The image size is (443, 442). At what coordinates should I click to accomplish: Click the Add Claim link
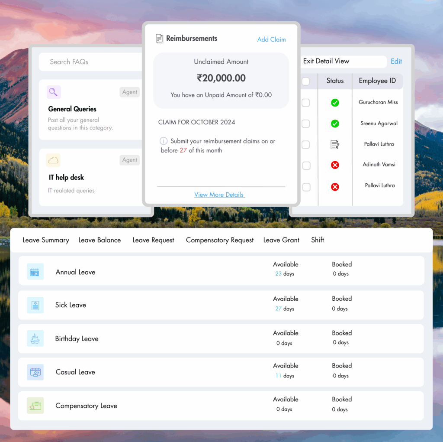click(271, 39)
